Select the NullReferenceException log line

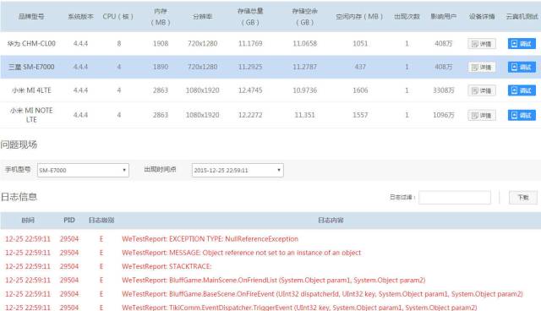pyautogui.click(x=210, y=239)
